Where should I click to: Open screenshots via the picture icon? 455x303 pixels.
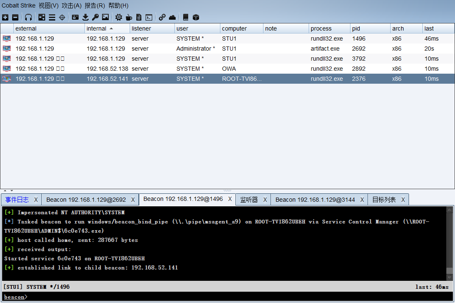(105, 18)
